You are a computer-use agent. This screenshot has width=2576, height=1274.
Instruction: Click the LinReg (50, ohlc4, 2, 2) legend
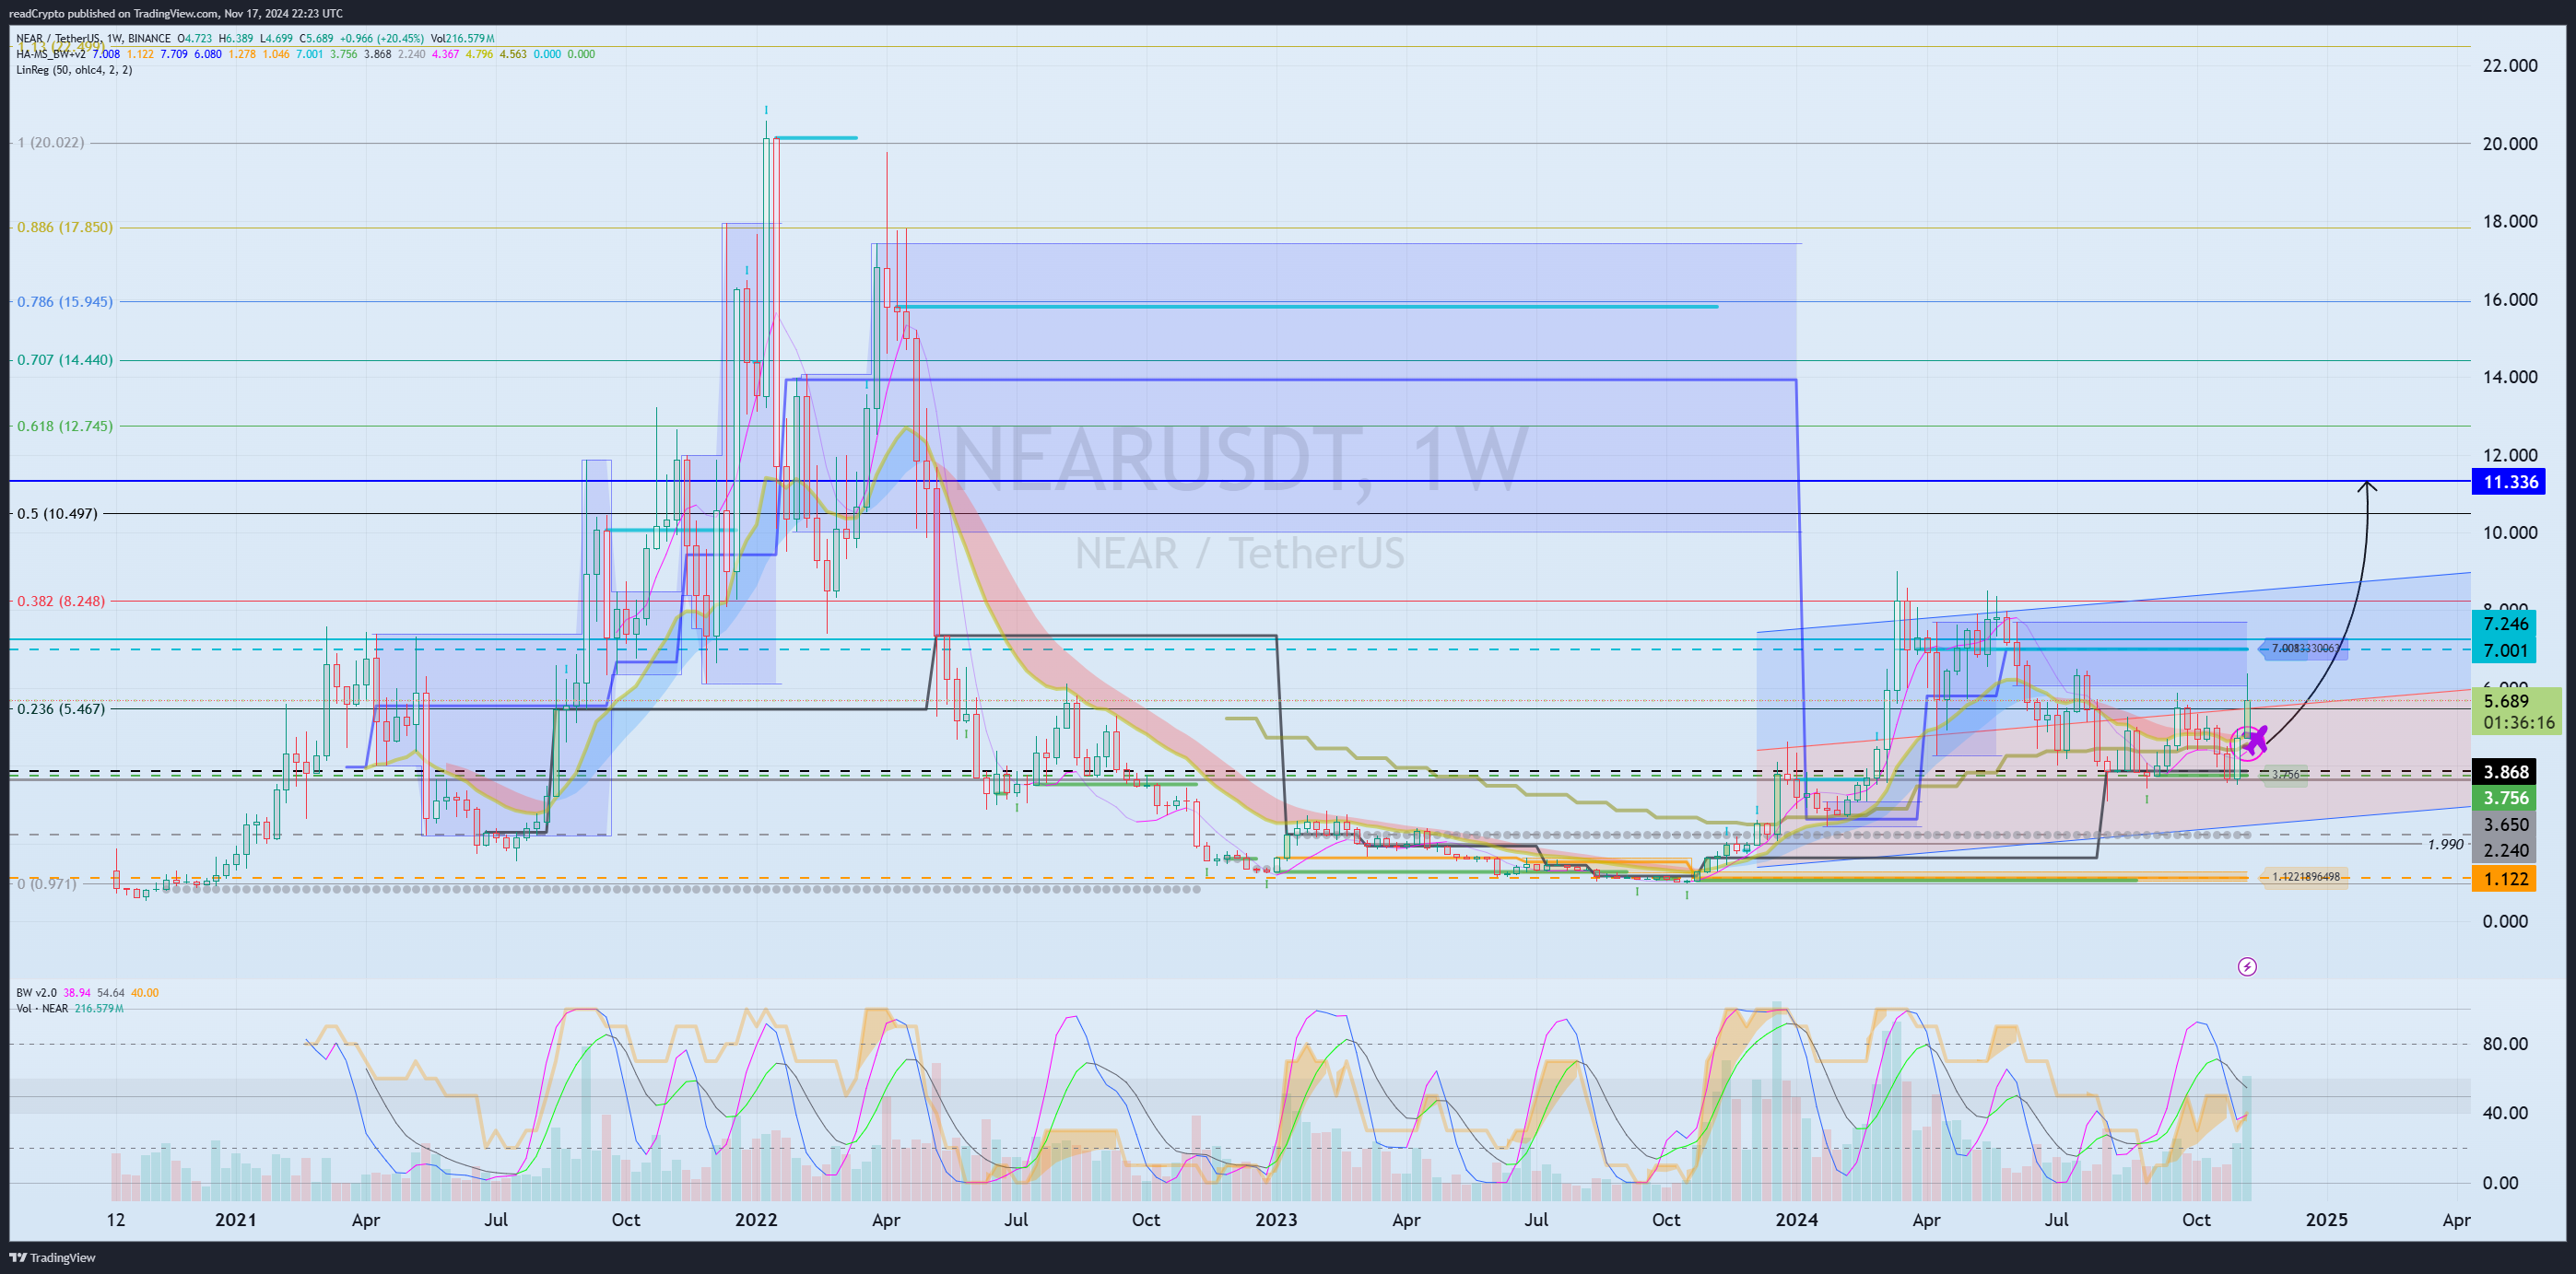click(x=74, y=70)
